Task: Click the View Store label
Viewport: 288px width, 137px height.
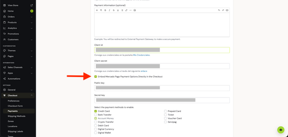Action: pos(13,5)
